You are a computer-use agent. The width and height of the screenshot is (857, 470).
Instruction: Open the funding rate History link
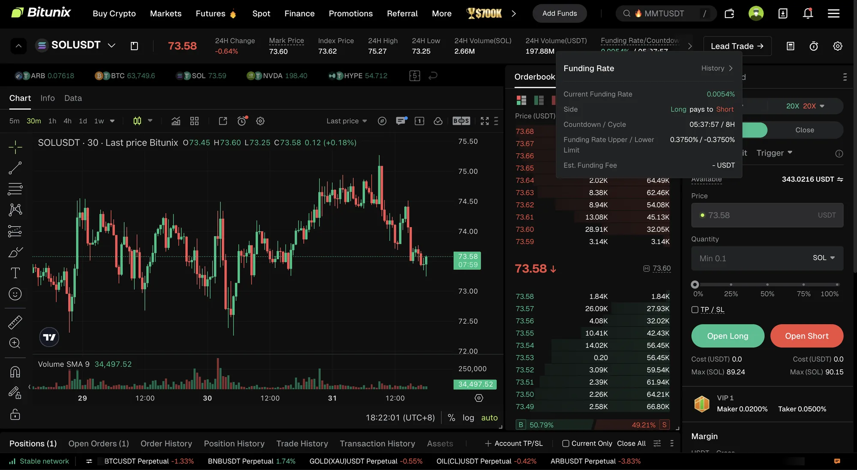(717, 69)
